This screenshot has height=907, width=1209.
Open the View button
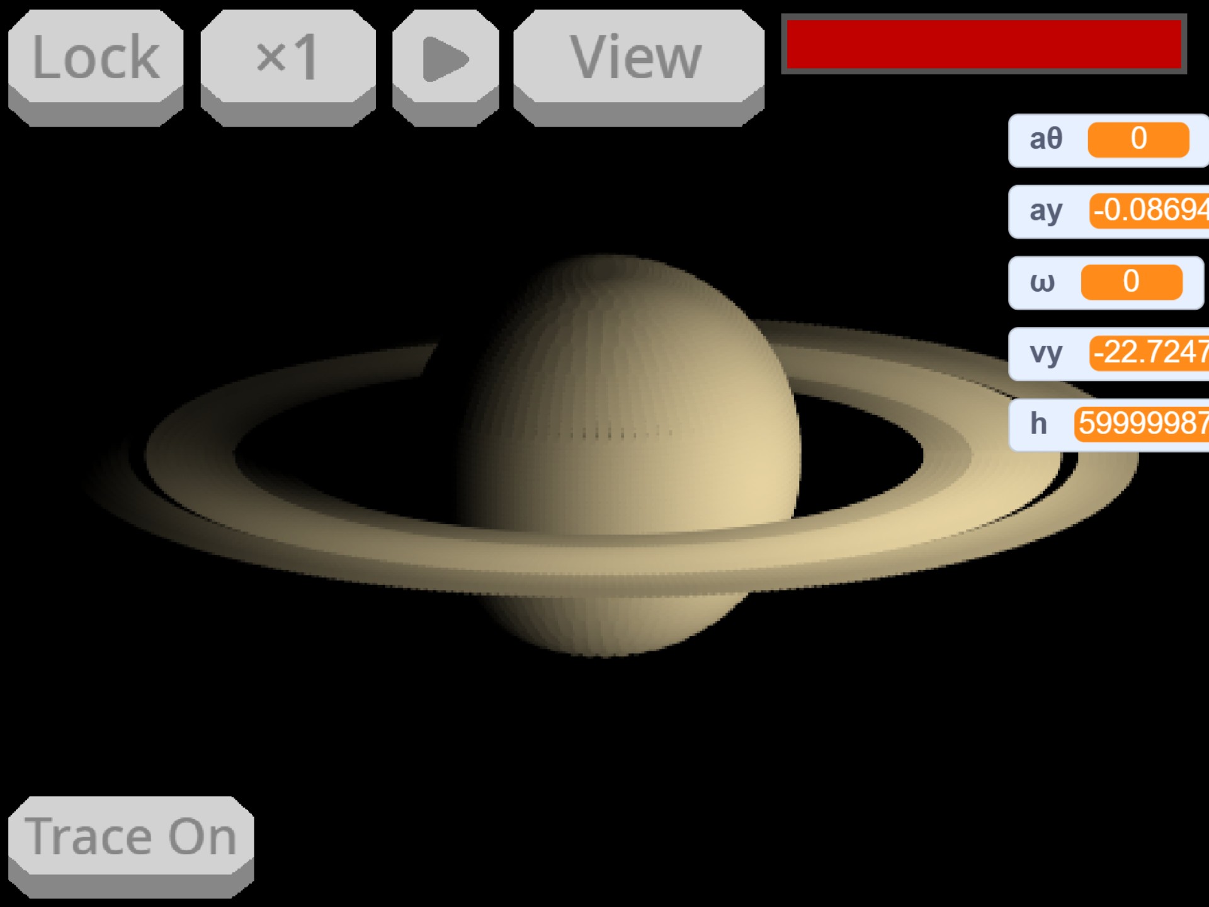(x=638, y=58)
